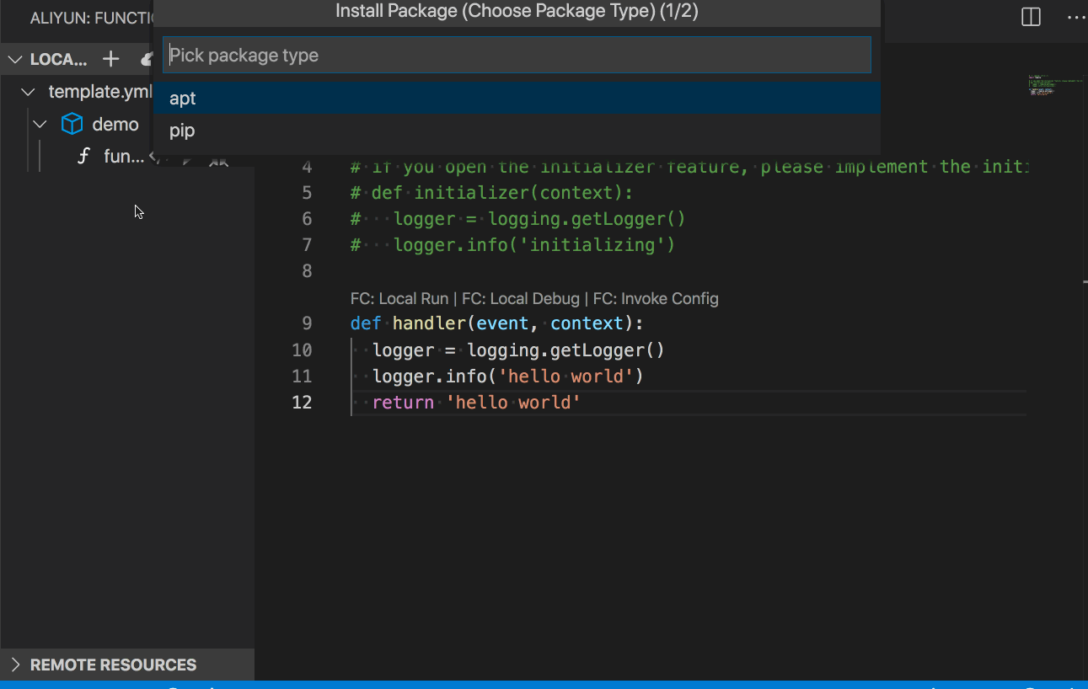Click FC: Invoke Config code lens
1088x689 pixels.
point(656,298)
